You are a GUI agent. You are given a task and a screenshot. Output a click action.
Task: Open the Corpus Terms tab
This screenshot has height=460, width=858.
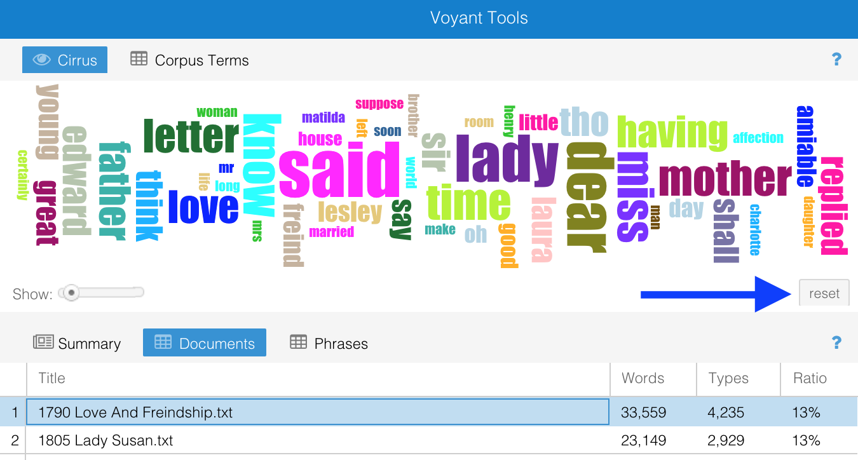(189, 60)
